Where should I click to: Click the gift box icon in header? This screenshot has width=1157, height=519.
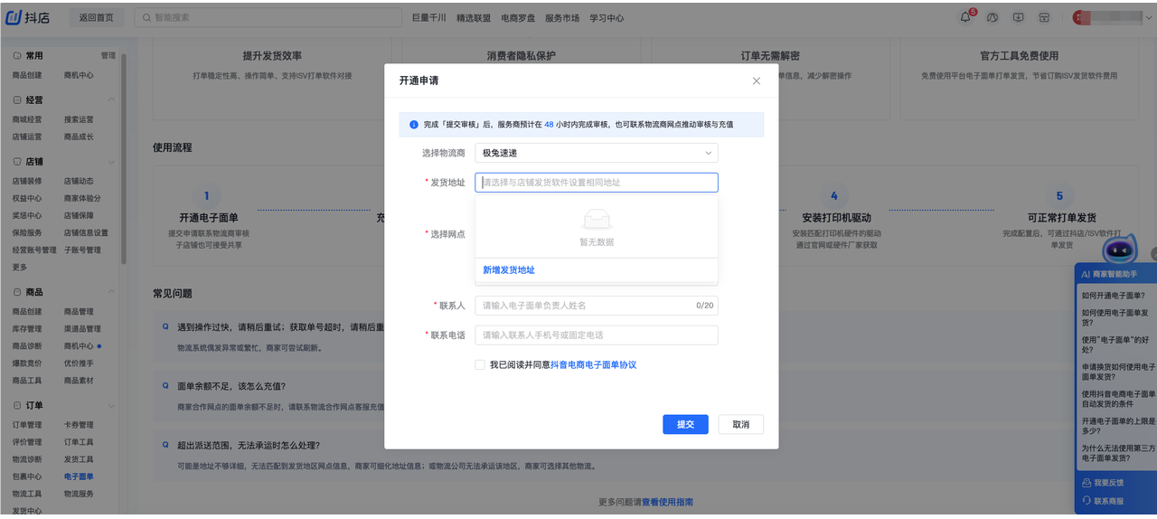pyautogui.click(x=1043, y=17)
